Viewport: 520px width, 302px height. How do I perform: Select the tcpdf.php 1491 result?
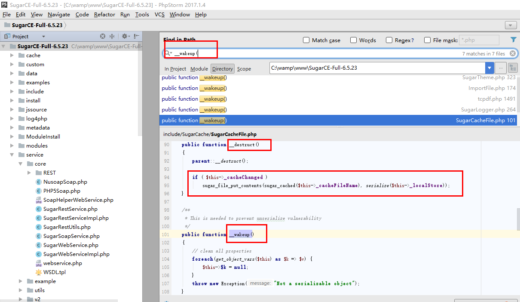pos(339,99)
